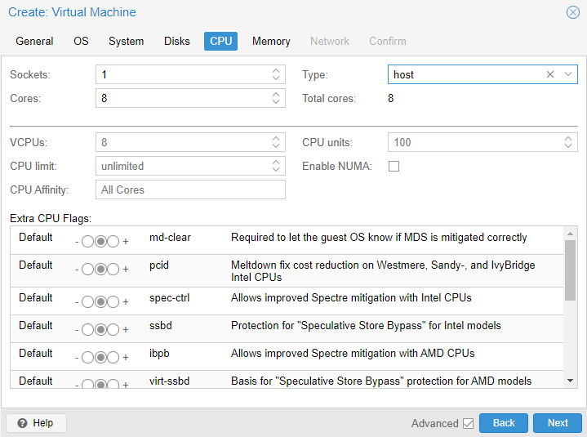Go to the System tab
The height and width of the screenshot is (437, 587).
(127, 41)
